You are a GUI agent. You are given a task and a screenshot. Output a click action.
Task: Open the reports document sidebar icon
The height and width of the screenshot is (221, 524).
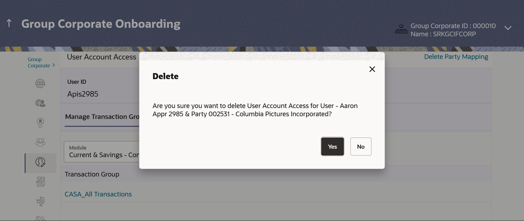point(40,182)
